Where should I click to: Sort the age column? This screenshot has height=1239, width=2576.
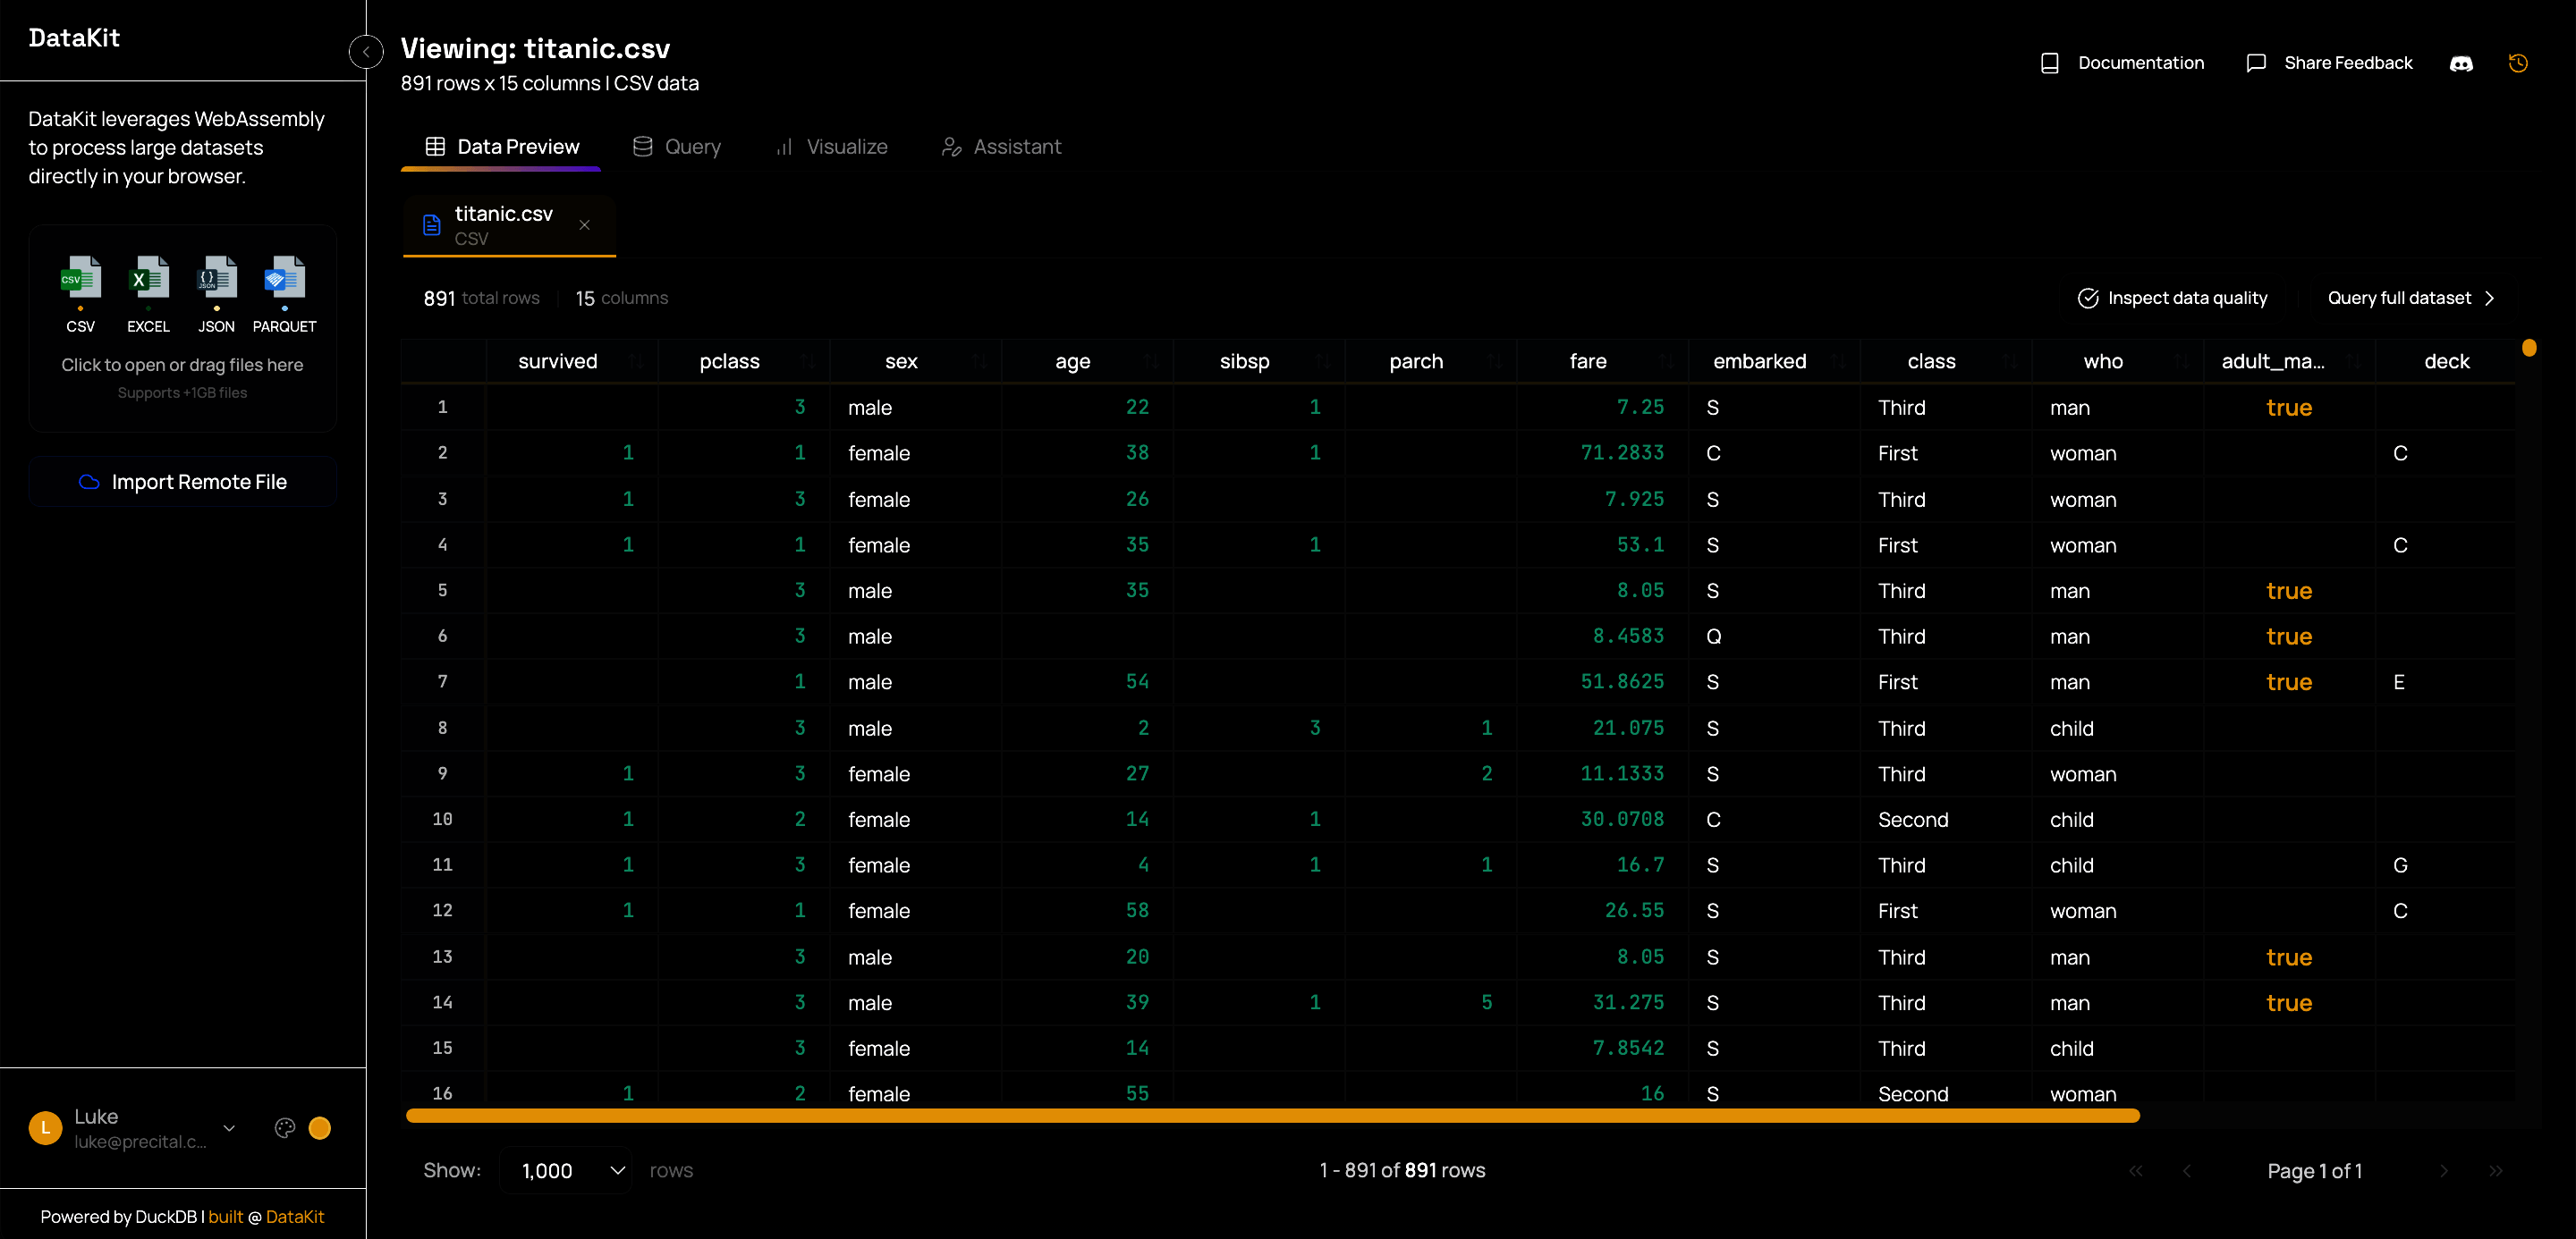pos(1152,362)
